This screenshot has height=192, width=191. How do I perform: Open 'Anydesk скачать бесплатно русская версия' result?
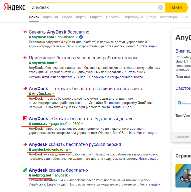pyautogui.click(x=75, y=144)
